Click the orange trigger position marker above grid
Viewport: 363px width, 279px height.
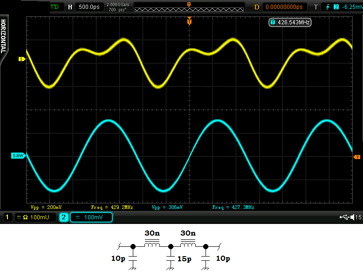click(189, 21)
